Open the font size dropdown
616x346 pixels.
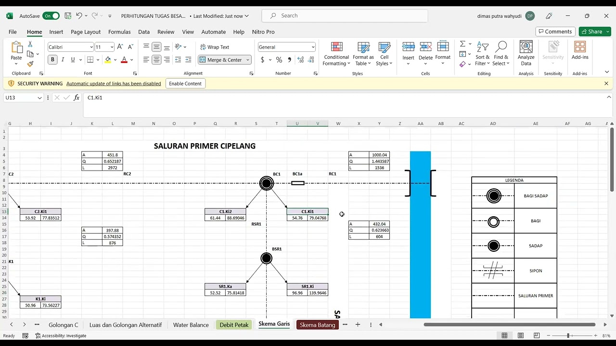pyautogui.click(x=112, y=47)
